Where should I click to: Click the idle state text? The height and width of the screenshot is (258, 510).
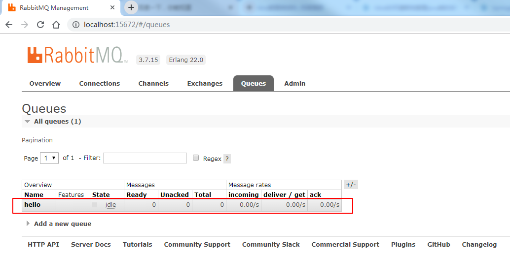click(110, 205)
